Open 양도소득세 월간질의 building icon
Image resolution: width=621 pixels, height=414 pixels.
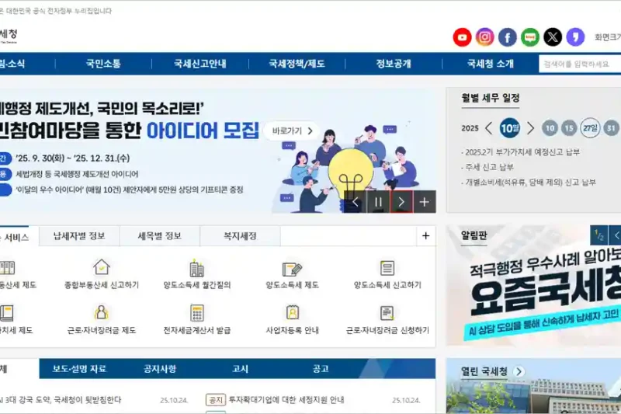197,268
